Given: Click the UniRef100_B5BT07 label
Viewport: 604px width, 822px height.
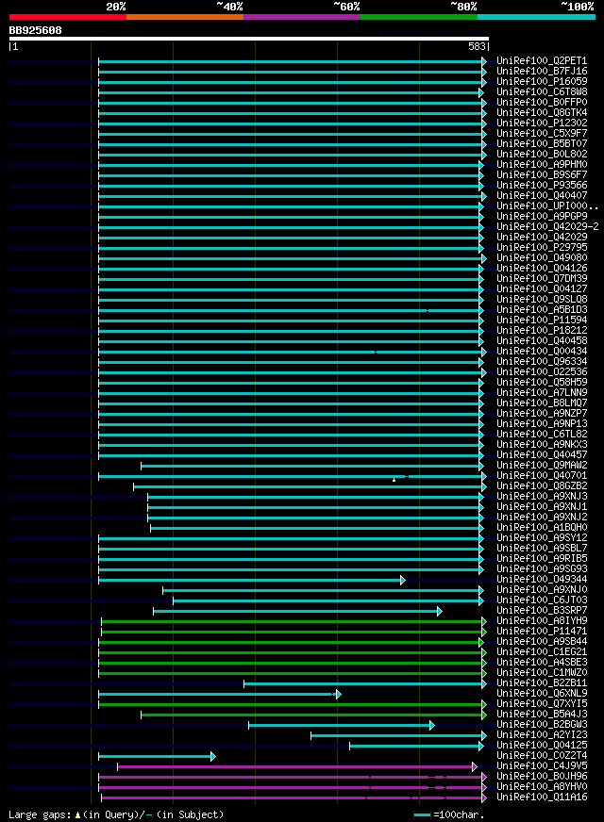Looking at the screenshot, I should pyautogui.click(x=542, y=143).
